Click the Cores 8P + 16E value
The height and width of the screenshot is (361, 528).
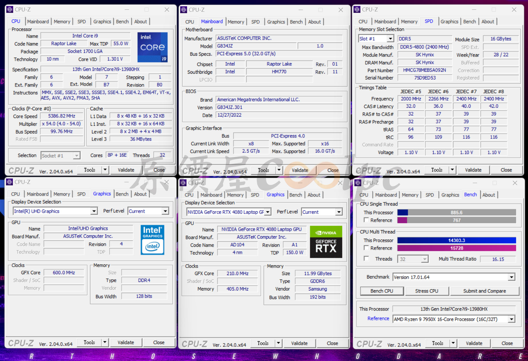(x=117, y=155)
